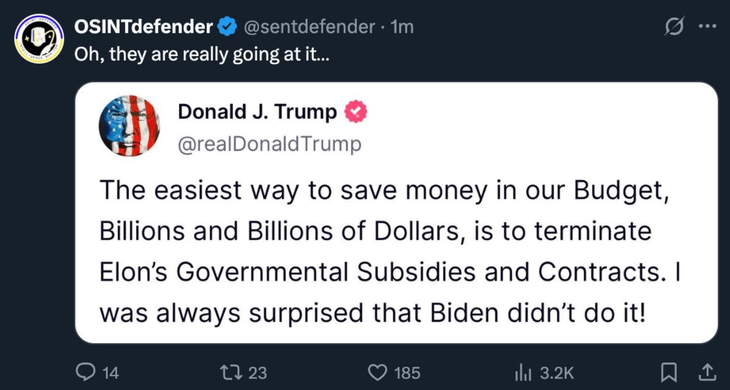Viewport: 730px width, 390px height.
Task: Open post analytics bar-chart icon
Action: [523, 372]
